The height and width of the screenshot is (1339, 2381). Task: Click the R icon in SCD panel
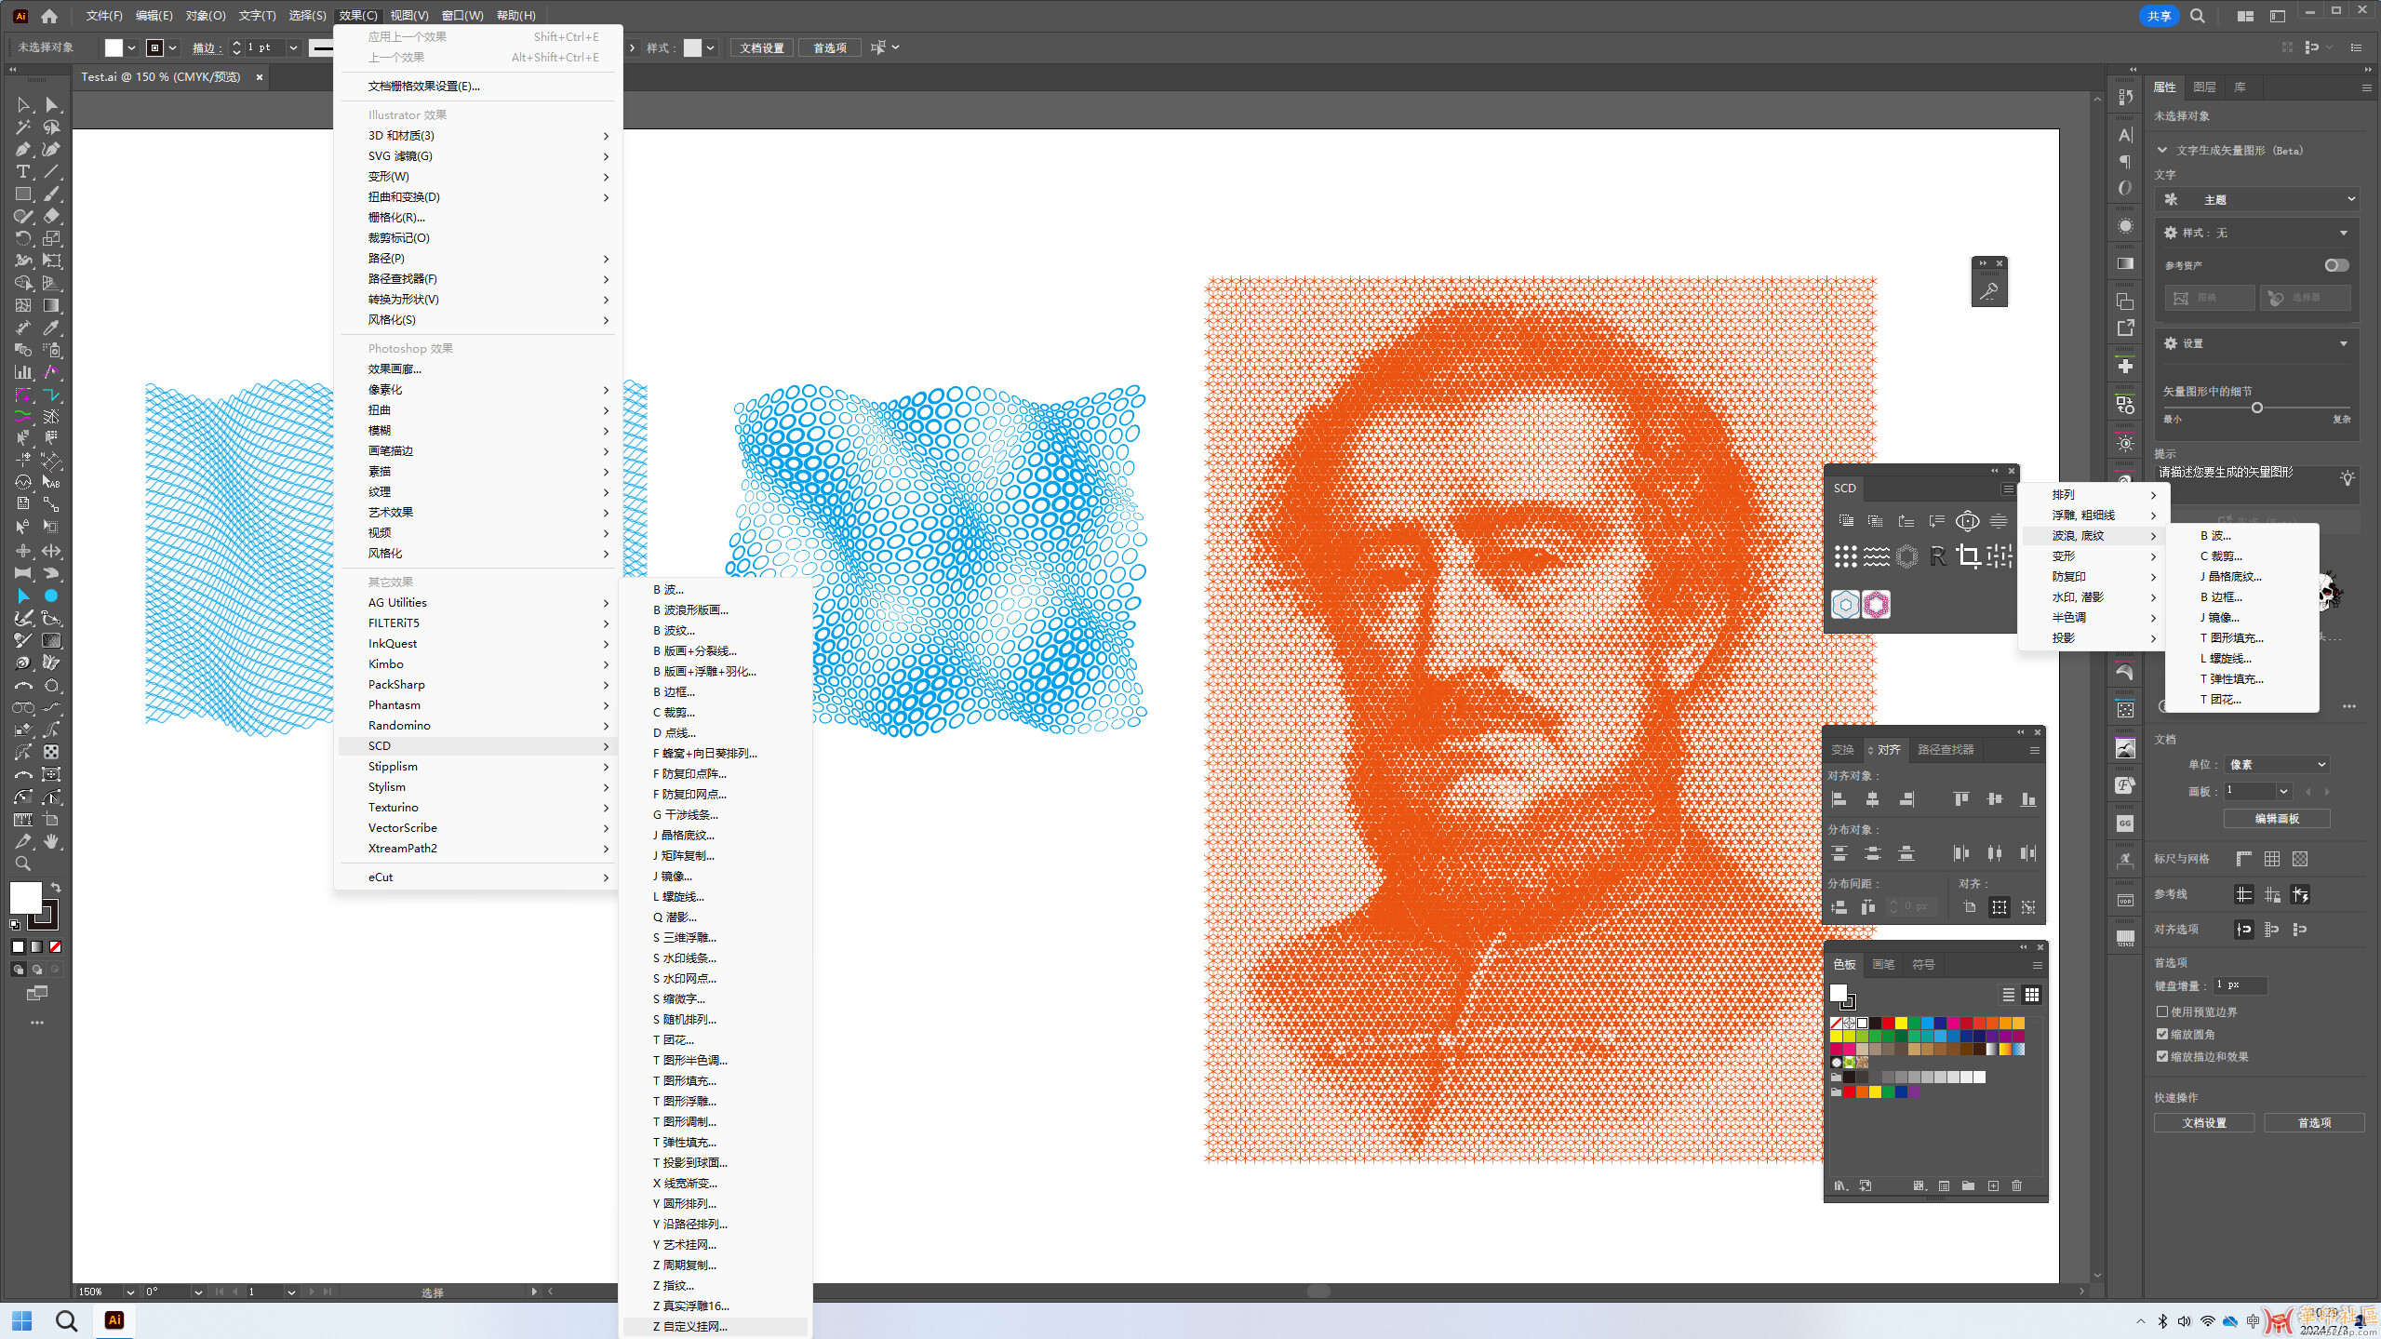[1937, 556]
